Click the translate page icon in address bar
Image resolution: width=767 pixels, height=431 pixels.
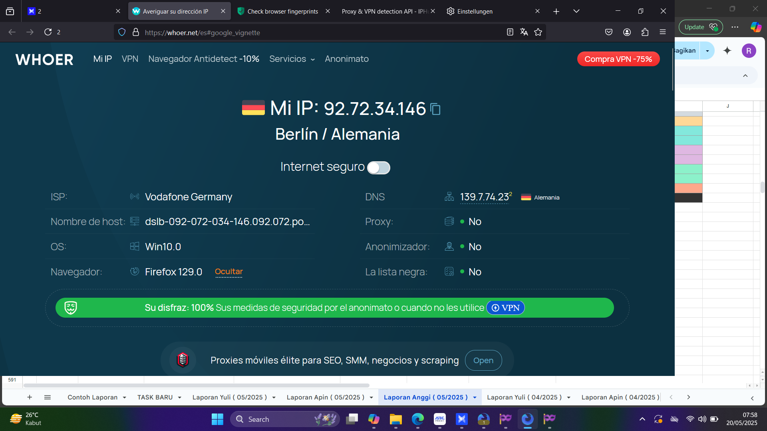(524, 32)
